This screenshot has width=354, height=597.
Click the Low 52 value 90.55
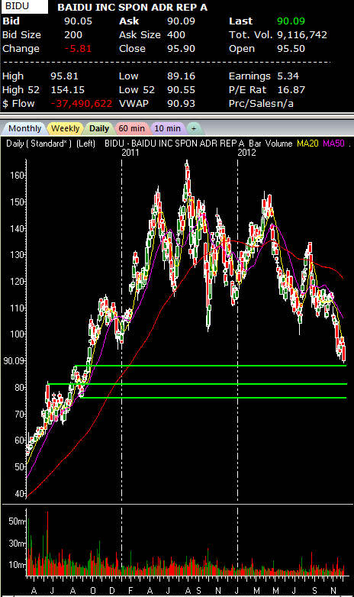click(x=181, y=90)
